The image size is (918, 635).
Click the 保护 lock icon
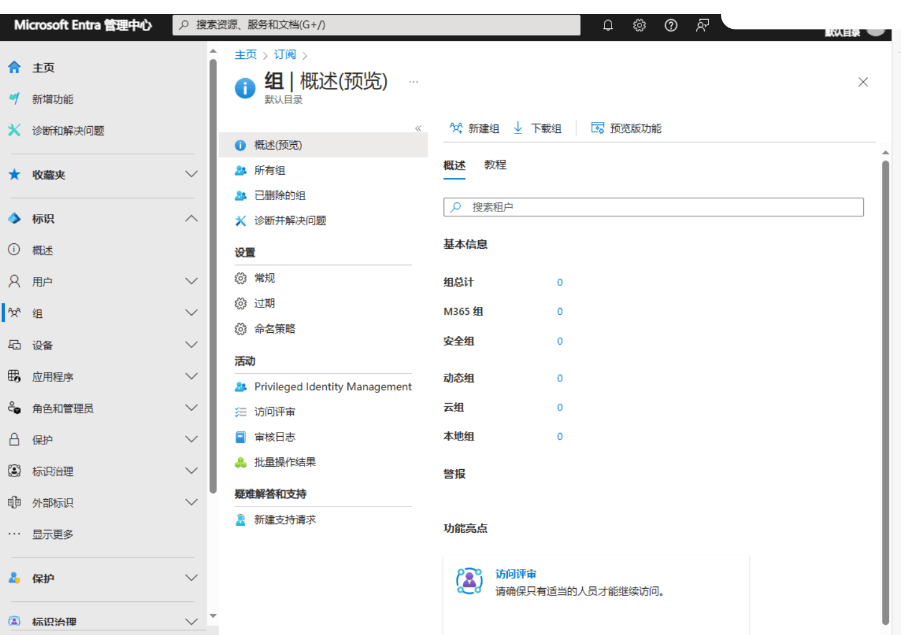coord(14,439)
